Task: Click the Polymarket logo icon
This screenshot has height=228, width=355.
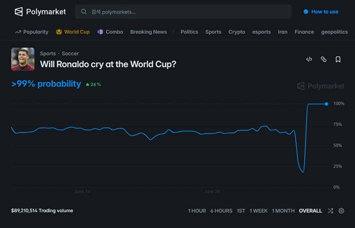Action: pos(18,11)
